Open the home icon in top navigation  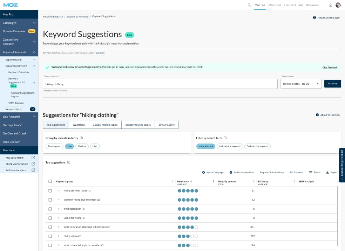(331, 5)
